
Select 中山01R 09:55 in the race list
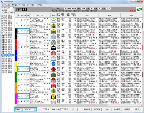pos(7,15)
